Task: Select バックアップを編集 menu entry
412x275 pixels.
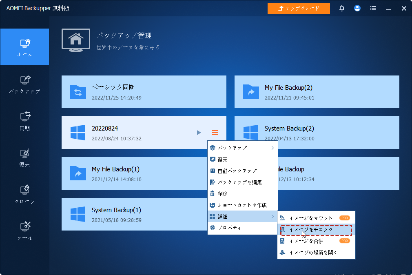Action: [243, 182]
